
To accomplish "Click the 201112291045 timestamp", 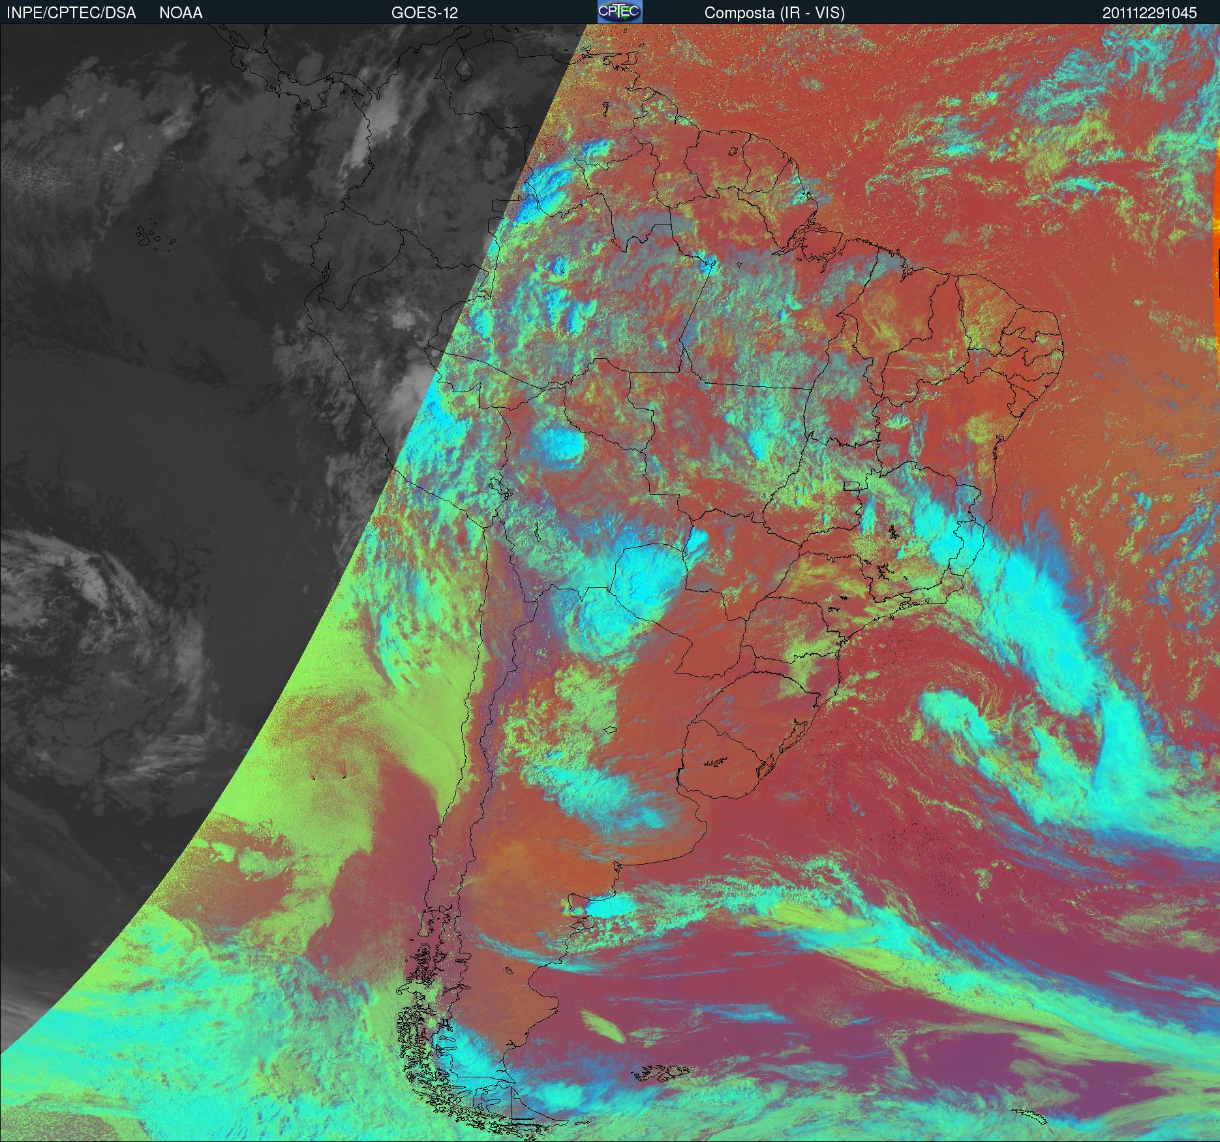I will click(1150, 13).
